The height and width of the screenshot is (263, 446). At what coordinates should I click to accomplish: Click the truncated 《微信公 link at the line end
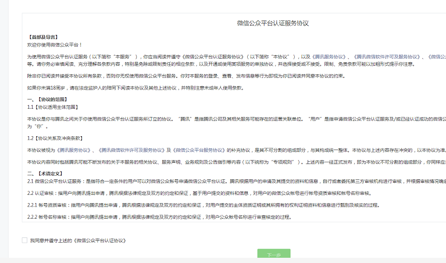436,56
